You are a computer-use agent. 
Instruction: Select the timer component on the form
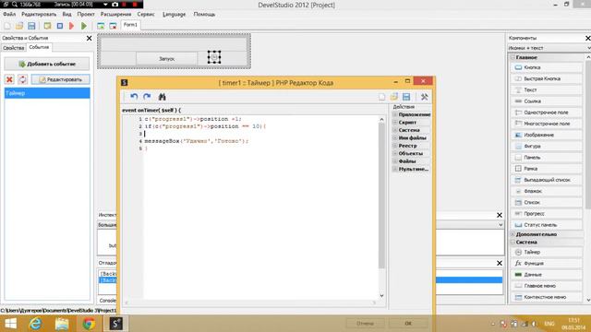pyautogui.click(x=214, y=57)
